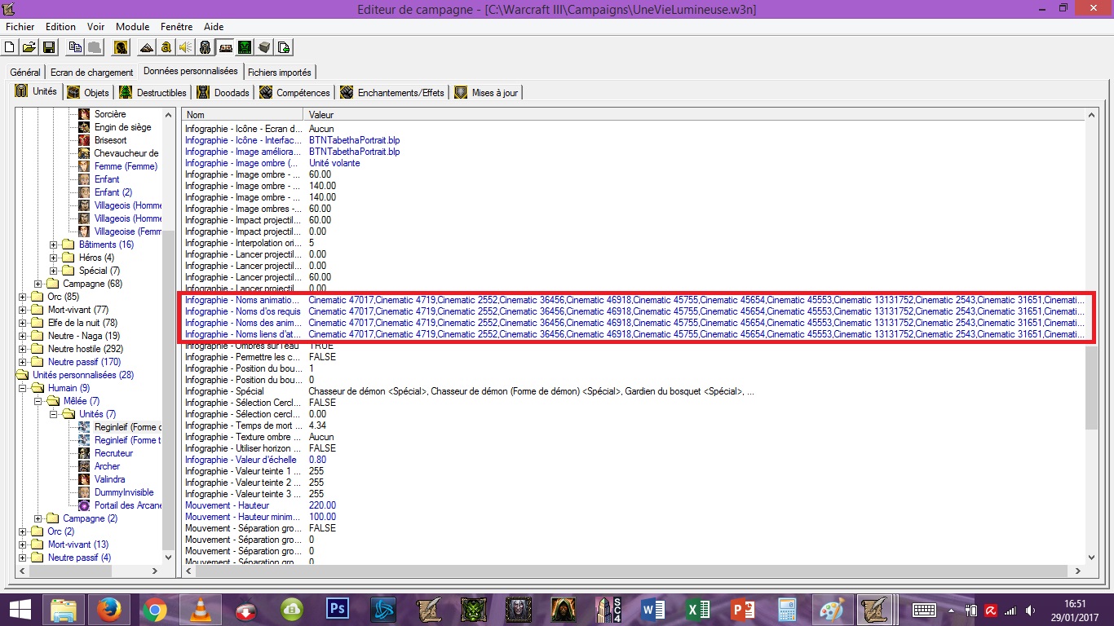Screen dimensions: 1114x626
Task: Select the Sorcière unit
Action: [x=110, y=114]
